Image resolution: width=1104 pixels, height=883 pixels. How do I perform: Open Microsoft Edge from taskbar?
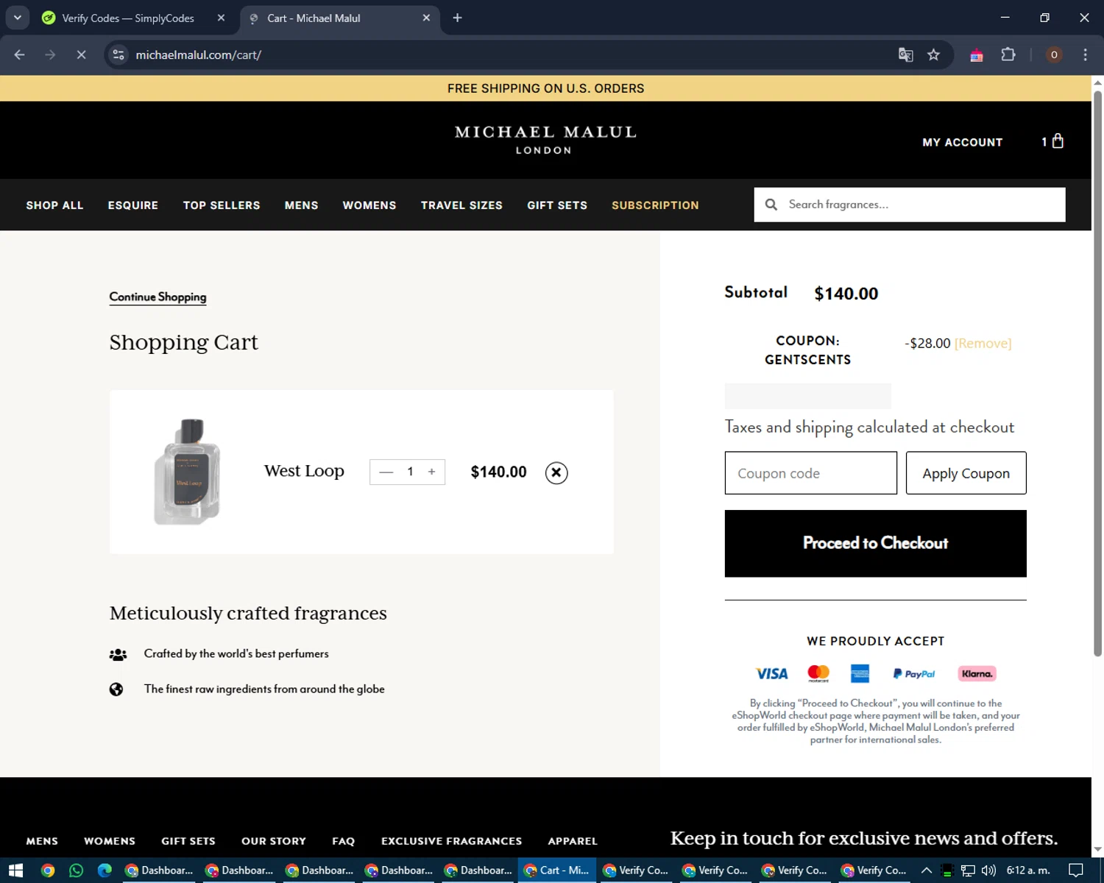pos(105,870)
